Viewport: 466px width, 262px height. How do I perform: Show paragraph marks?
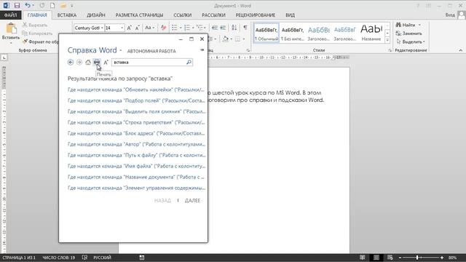click(x=245, y=28)
